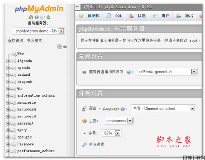Expand the information_schema node
This screenshot has height=160, width=205.
tap(8, 96)
